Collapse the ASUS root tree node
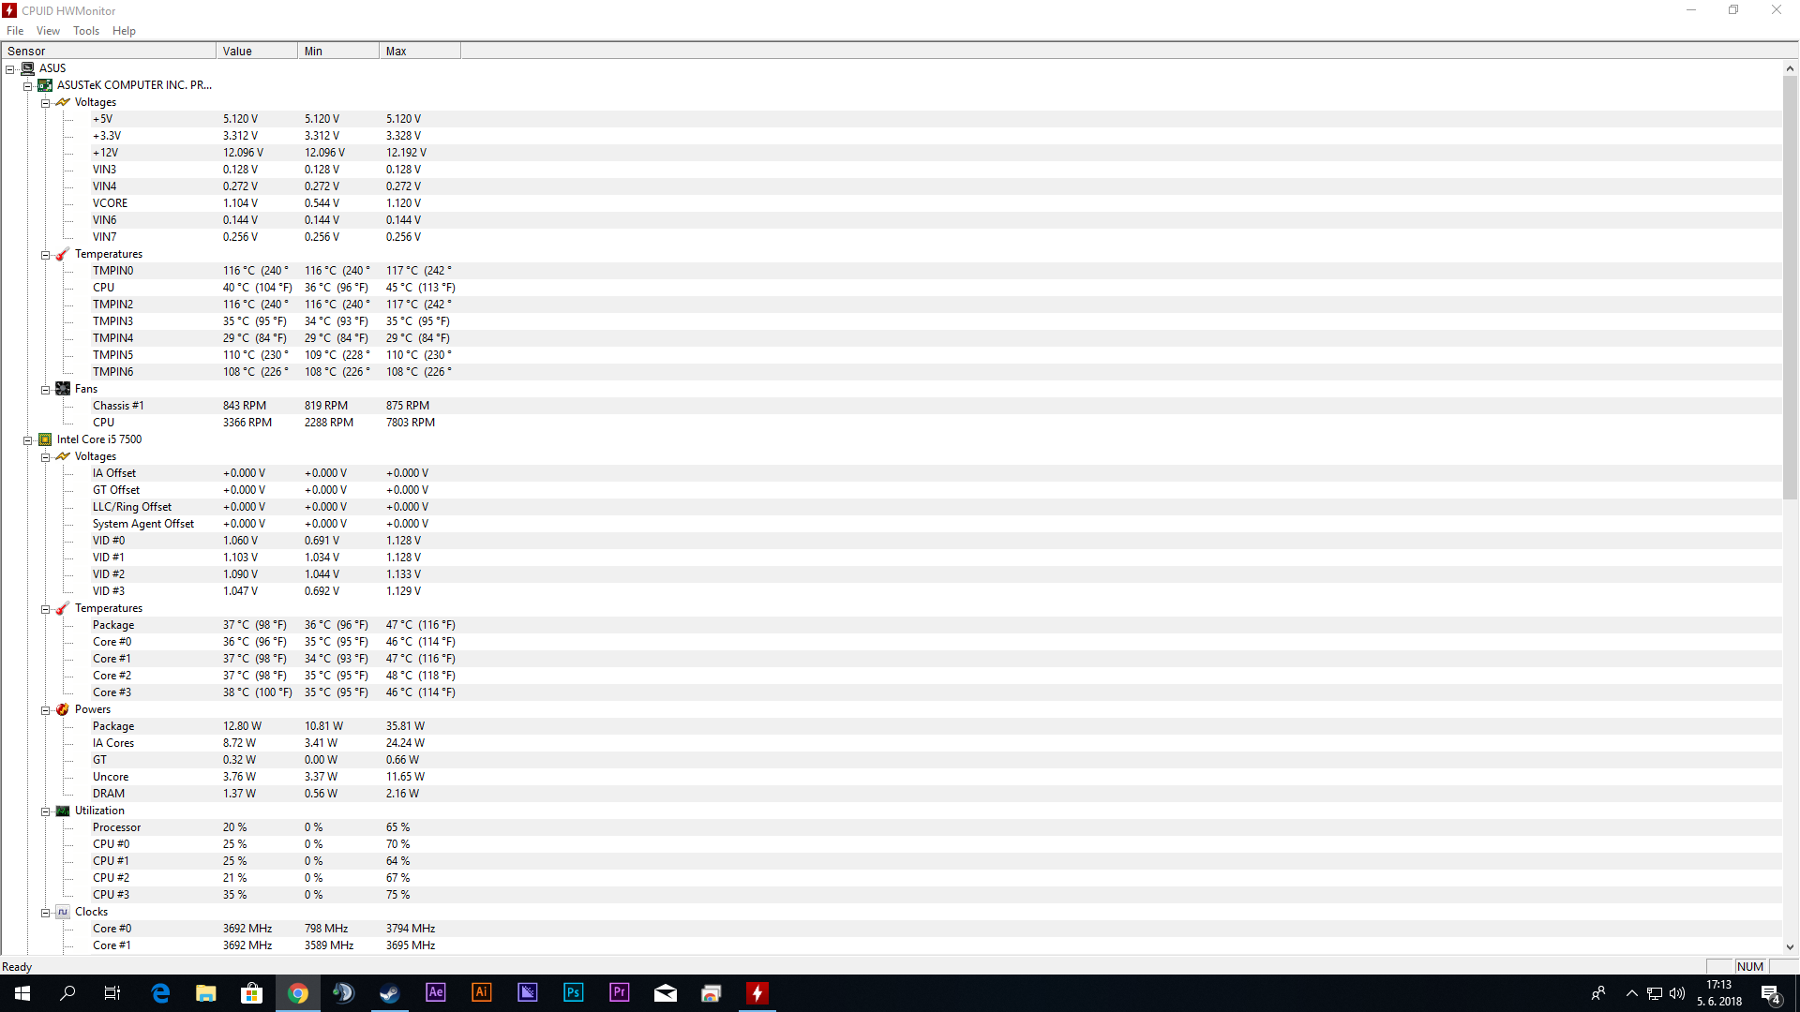Viewport: 1800px width, 1012px height. click(x=10, y=69)
